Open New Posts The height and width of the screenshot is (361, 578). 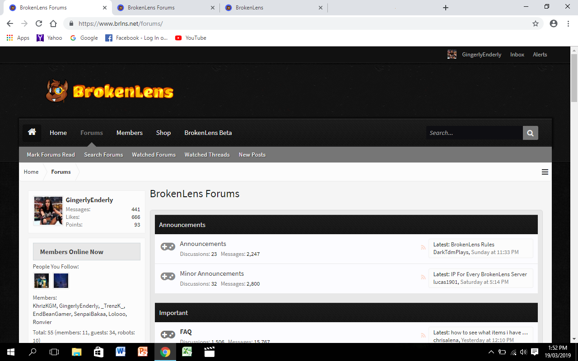click(x=252, y=154)
